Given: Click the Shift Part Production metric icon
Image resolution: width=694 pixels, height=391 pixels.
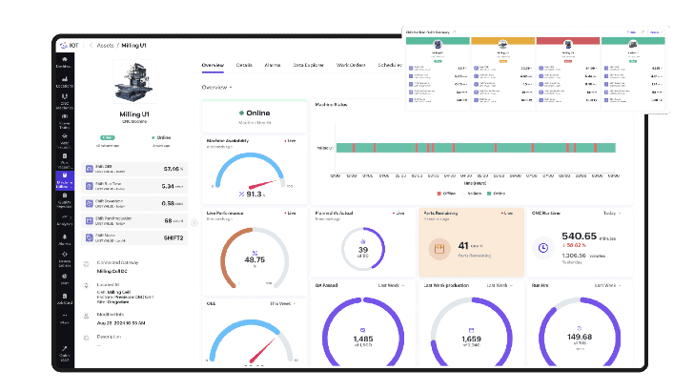Looking at the screenshot, I should pyautogui.click(x=90, y=220).
